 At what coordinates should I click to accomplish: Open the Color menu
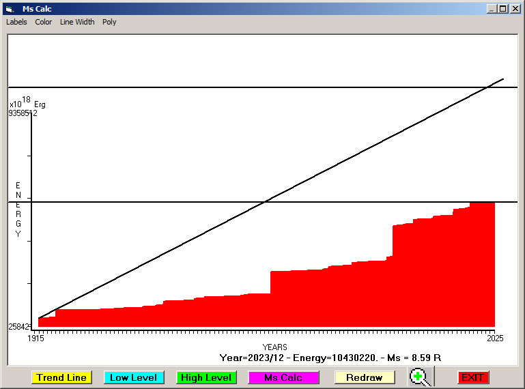pyautogui.click(x=44, y=22)
